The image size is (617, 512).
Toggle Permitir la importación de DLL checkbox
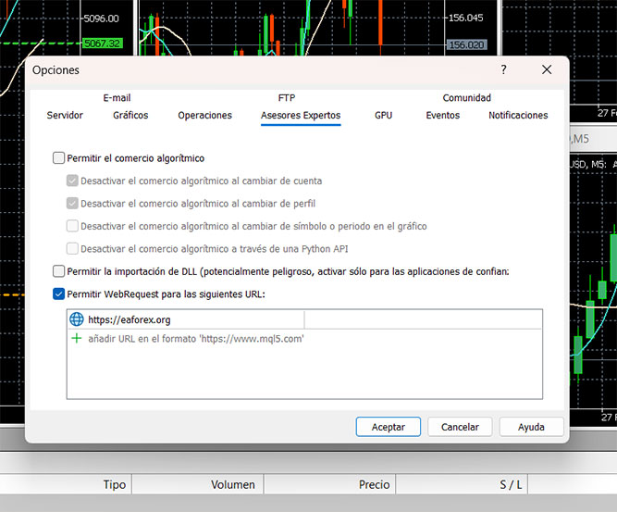pos(59,271)
